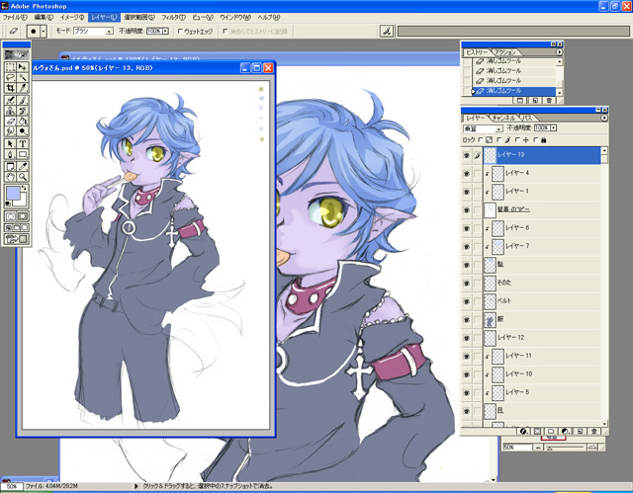Hide レイヤー 13 with its eye icon

pos(466,155)
